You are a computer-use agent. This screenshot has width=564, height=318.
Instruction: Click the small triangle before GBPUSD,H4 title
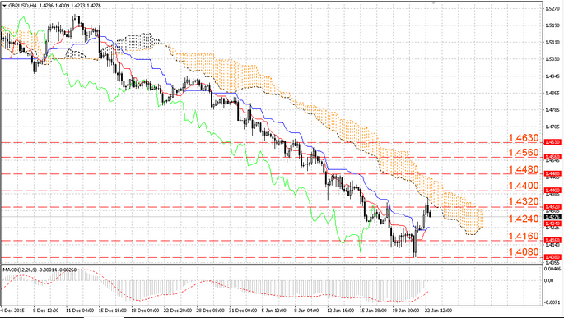[4, 6]
